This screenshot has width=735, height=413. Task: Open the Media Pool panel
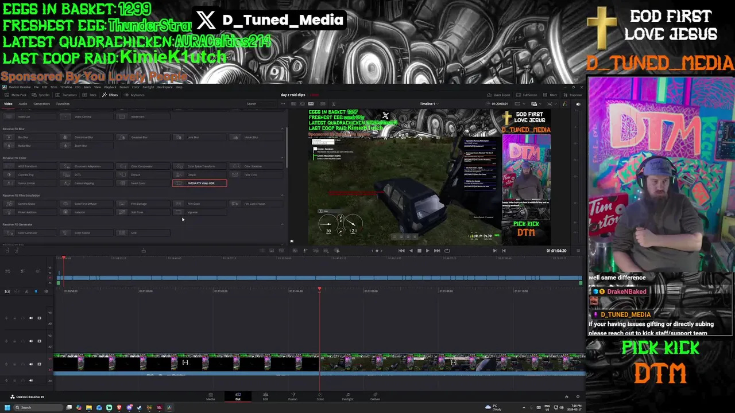point(16,95)
